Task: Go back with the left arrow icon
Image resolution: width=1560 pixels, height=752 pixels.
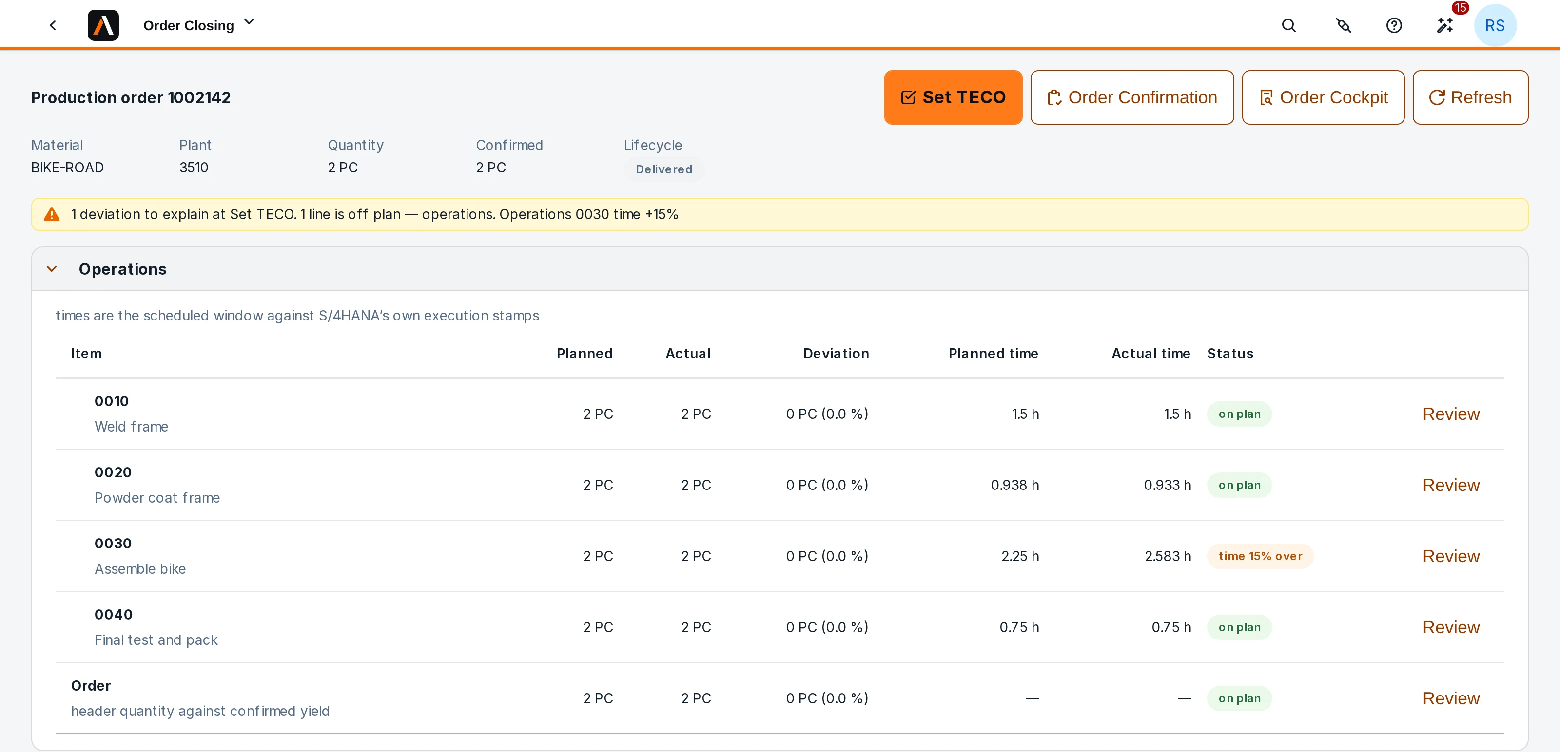Action: (x=53, y=25)
